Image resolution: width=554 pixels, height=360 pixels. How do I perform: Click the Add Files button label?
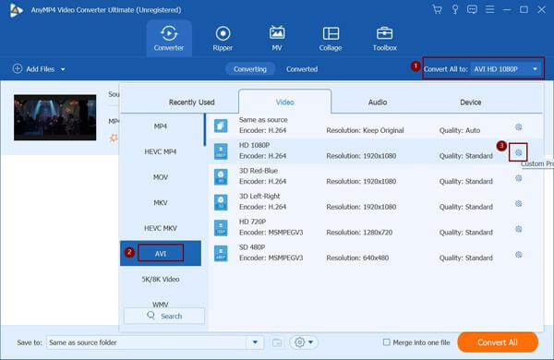tap(41, 69)
